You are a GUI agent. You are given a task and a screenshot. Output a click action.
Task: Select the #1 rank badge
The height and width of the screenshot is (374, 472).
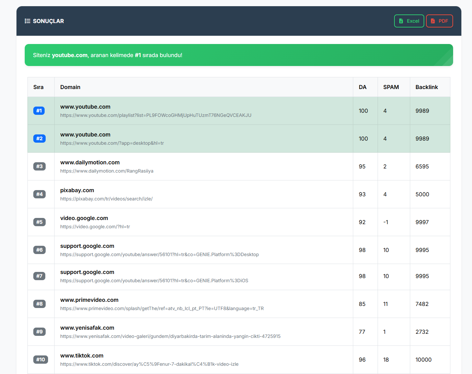pos(39,111)
